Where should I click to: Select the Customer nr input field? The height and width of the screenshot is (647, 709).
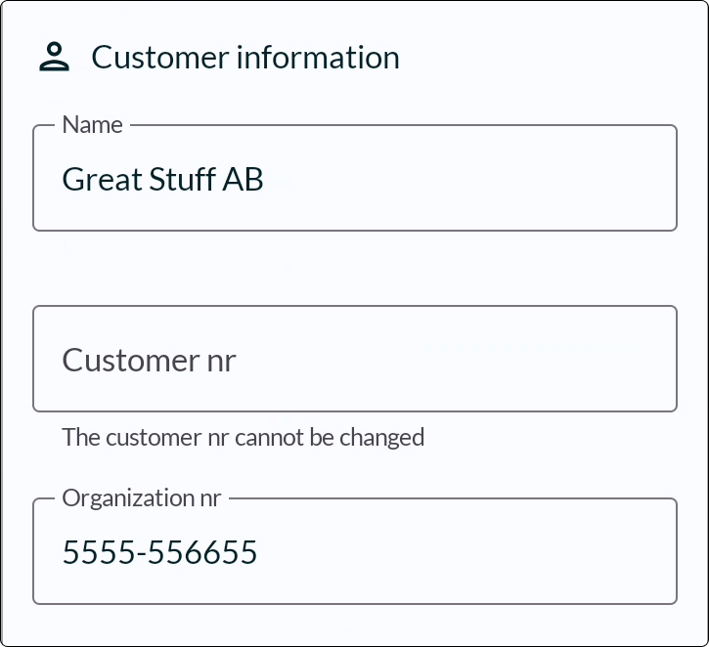[354, 359]
